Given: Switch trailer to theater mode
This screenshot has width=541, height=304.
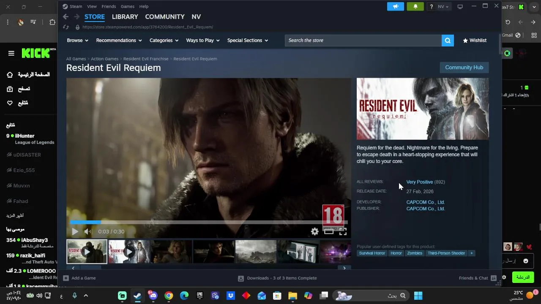Looking at the screenshot, I should (329, 231).
